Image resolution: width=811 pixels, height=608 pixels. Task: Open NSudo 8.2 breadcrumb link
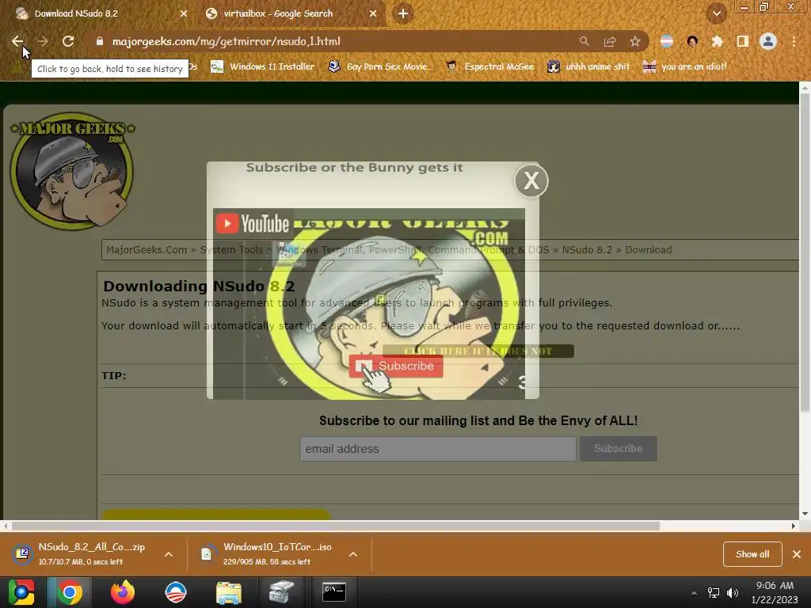pos(587,249)
